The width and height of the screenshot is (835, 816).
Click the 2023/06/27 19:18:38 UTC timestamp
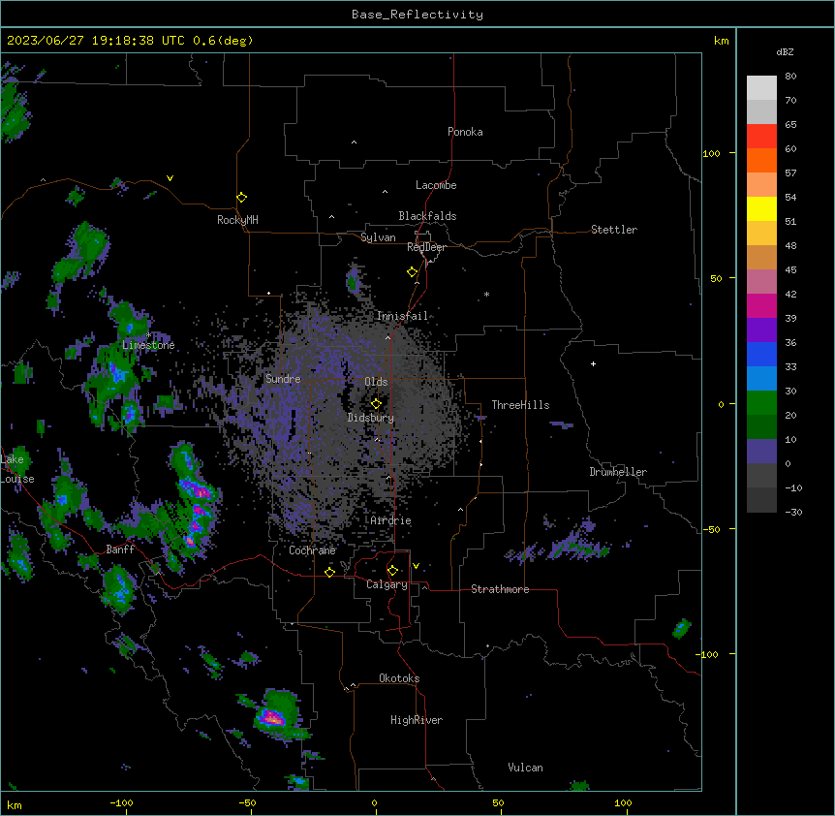coord(96,41)
